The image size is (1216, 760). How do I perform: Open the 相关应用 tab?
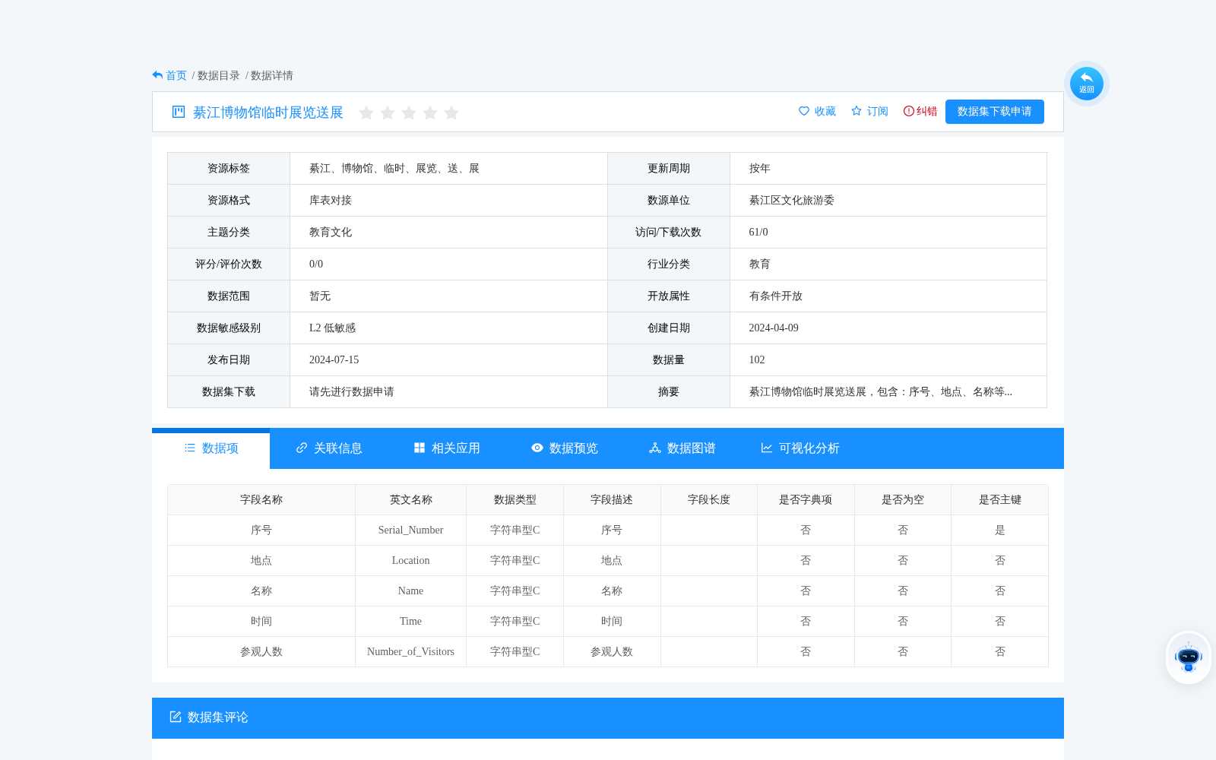[446, 448]
